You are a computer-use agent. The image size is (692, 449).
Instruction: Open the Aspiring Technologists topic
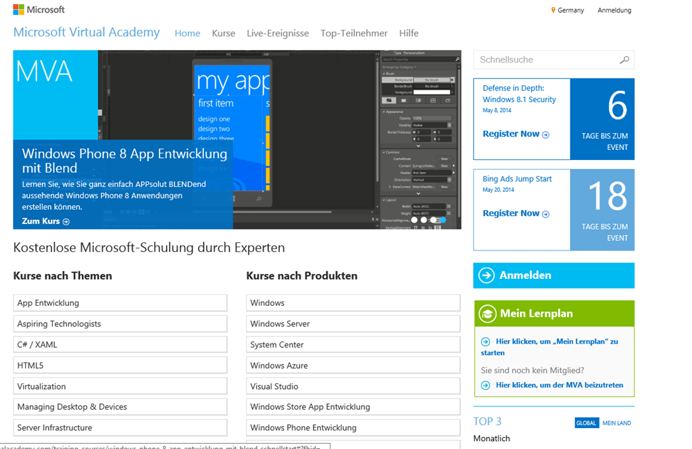120,323
